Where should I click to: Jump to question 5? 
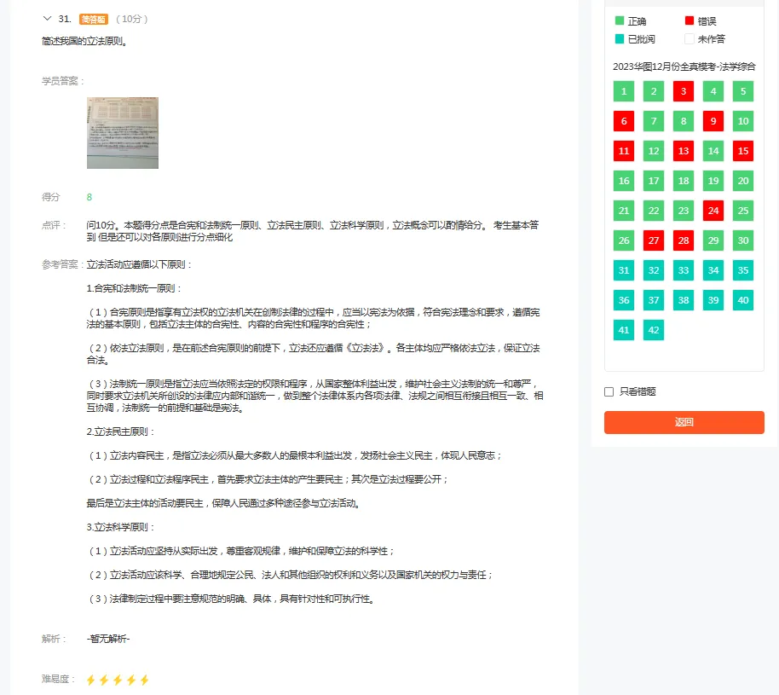coord(743,91)
